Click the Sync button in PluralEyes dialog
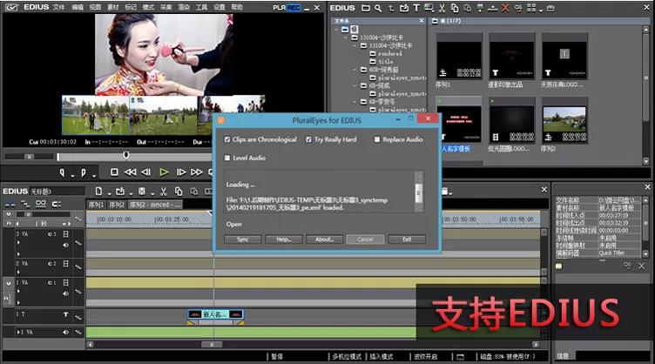The height and width of the screenshot is (364, 655). pos(243,239)
